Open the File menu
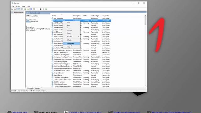 [x=13, y=6]
